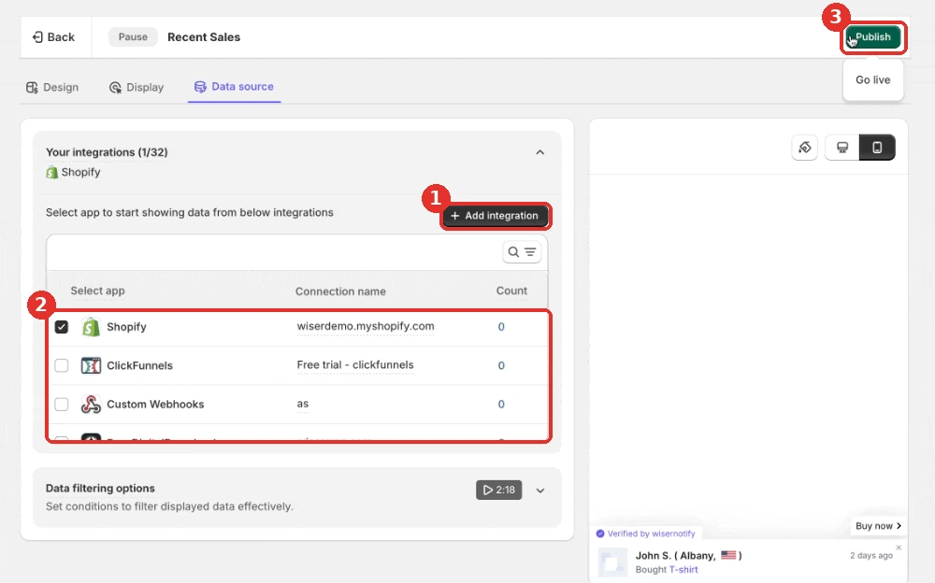Check the ClickFunnels app checkbox

[62, 365]
